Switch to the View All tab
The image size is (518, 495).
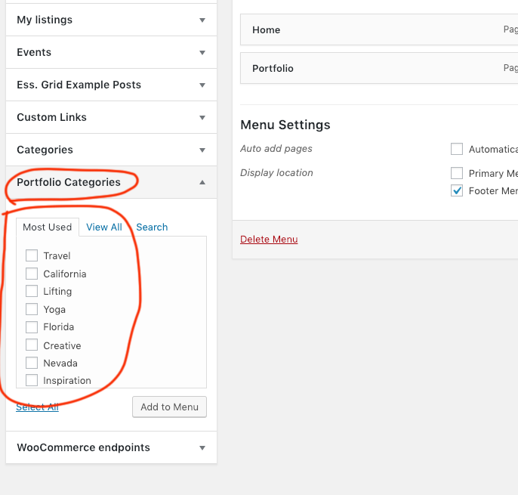104,227
